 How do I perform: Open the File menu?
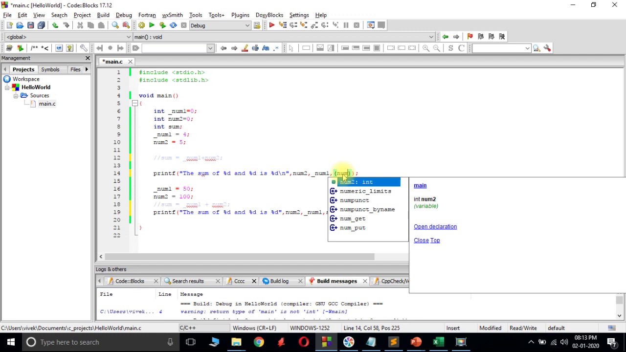tap(7, 15)
